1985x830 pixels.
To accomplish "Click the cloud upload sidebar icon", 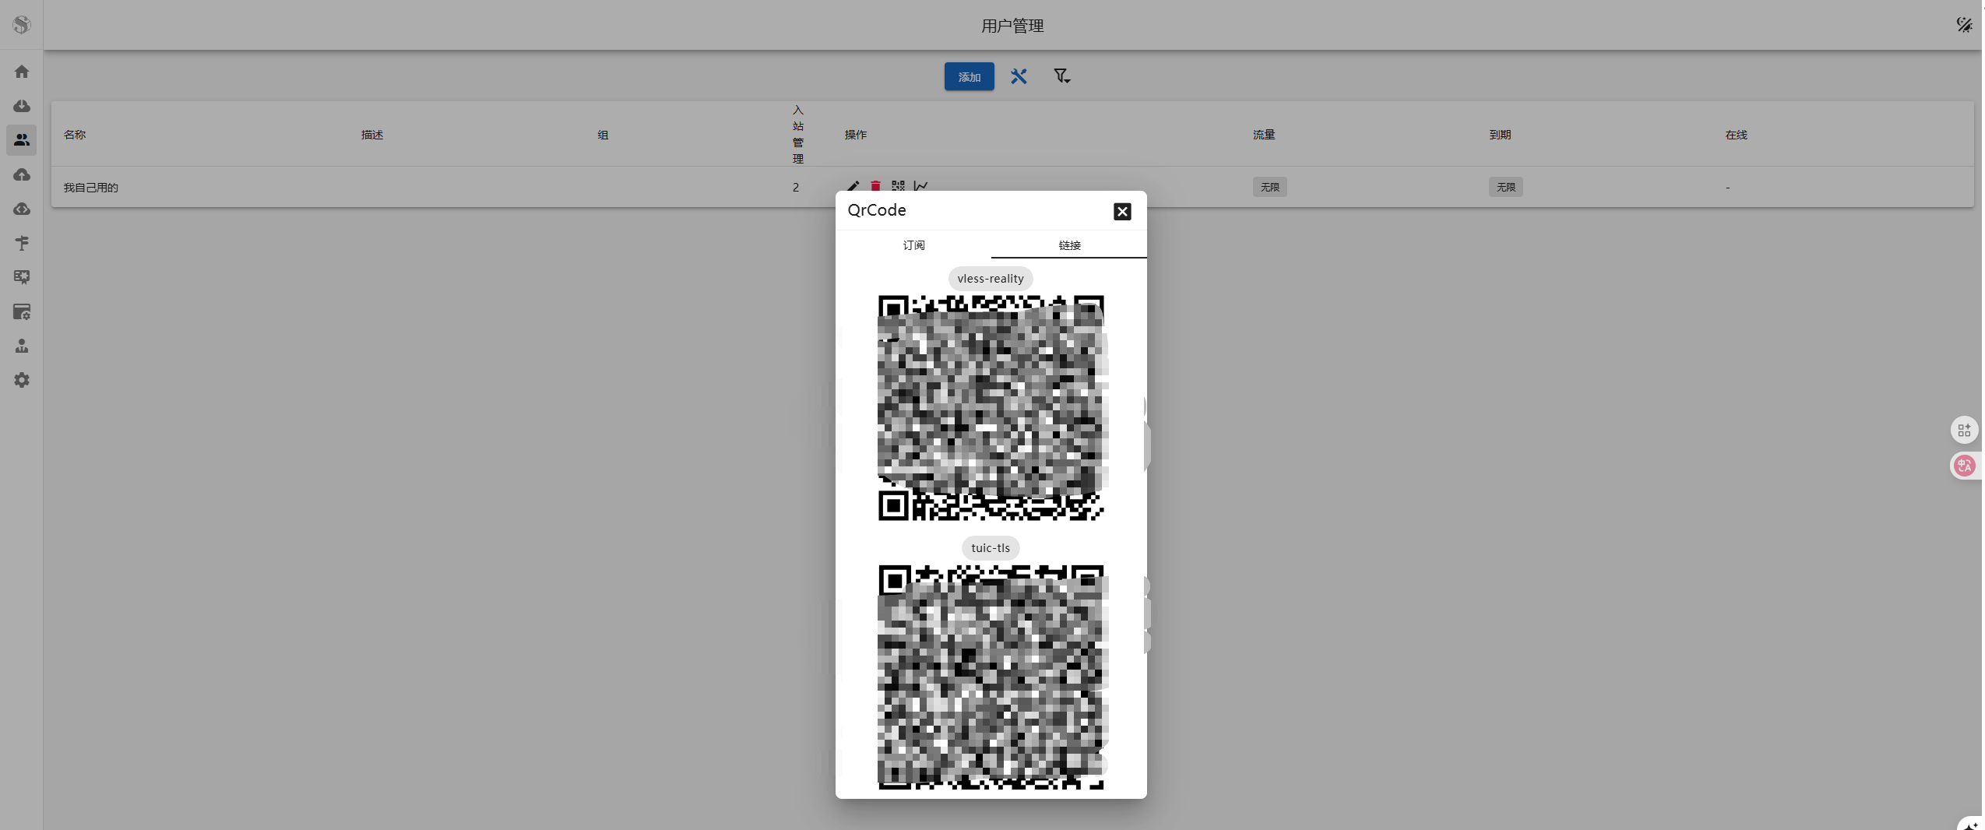I will point(22,174).
